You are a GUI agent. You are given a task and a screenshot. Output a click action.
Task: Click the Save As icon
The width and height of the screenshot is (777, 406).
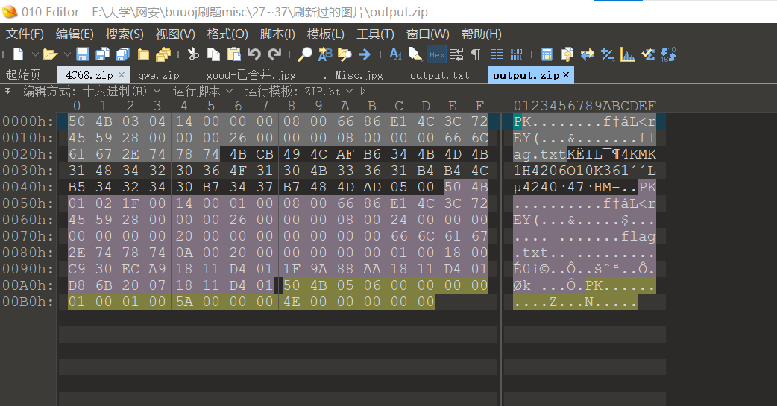[x=103, y=54]
